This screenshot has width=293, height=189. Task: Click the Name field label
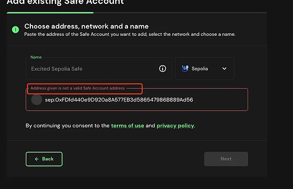point(36,57)
